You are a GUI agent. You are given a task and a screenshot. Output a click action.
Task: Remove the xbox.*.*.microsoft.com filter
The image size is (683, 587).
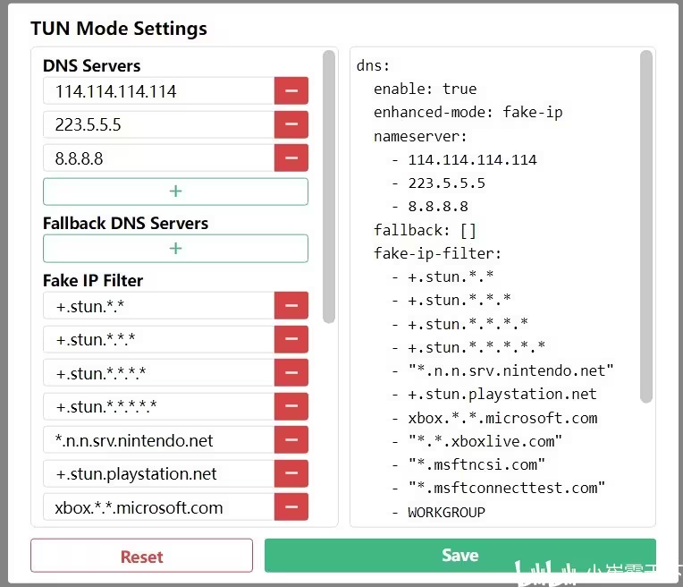291,507
